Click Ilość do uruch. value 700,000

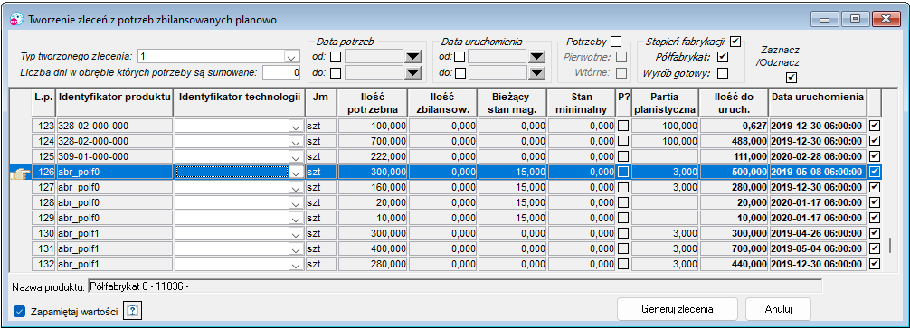click(x=735, y=248)
